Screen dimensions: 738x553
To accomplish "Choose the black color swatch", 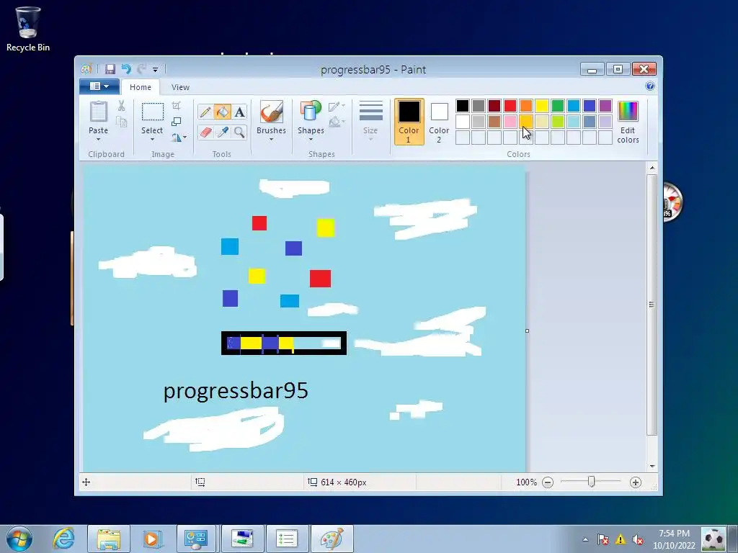I will (x=463, y=106).
